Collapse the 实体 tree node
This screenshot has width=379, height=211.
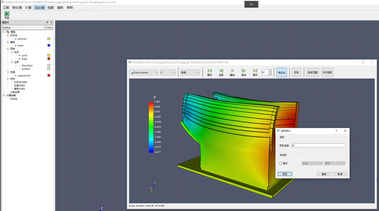(12, 52)
